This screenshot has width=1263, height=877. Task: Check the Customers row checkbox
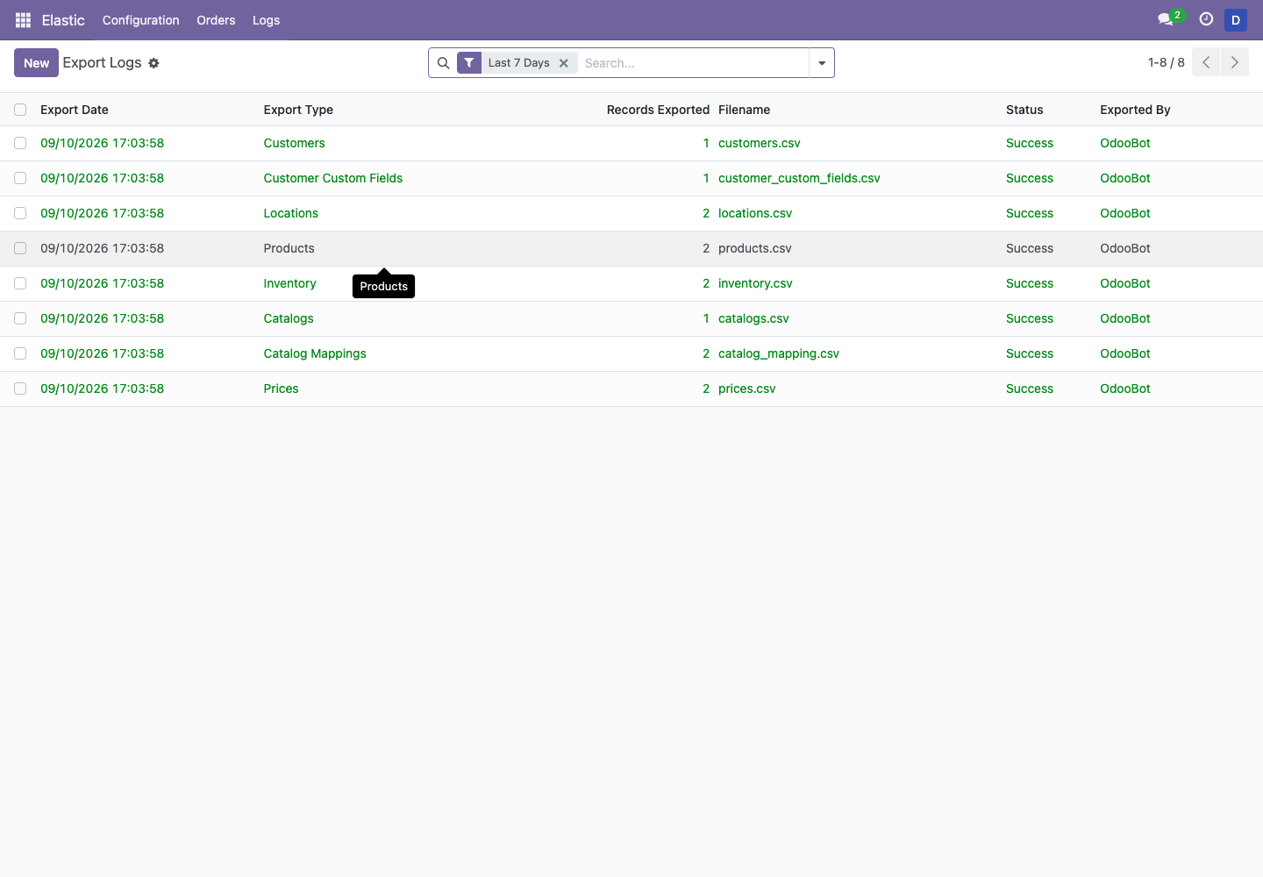click(x=20, y=143)
